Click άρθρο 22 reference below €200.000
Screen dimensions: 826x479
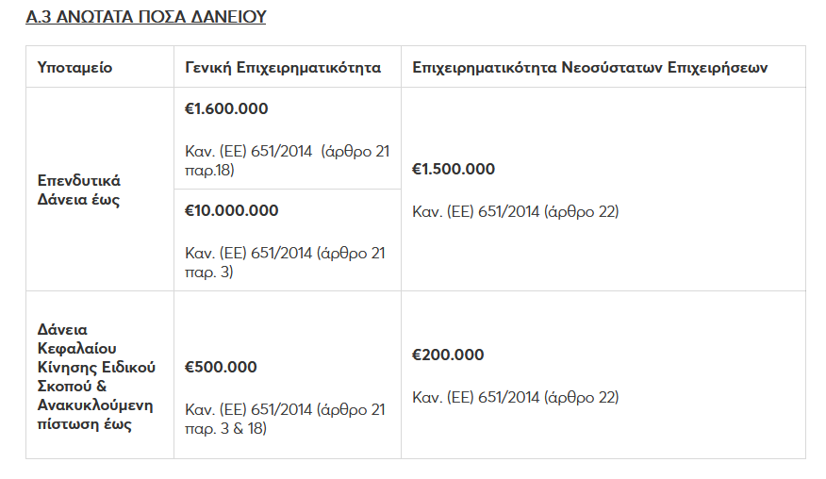515,398
